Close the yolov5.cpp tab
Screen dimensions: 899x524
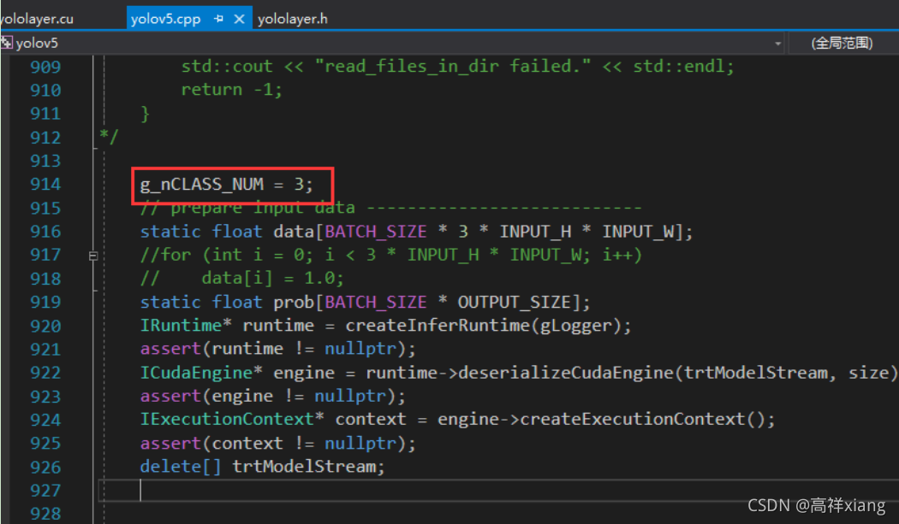(x=239, y=19)
